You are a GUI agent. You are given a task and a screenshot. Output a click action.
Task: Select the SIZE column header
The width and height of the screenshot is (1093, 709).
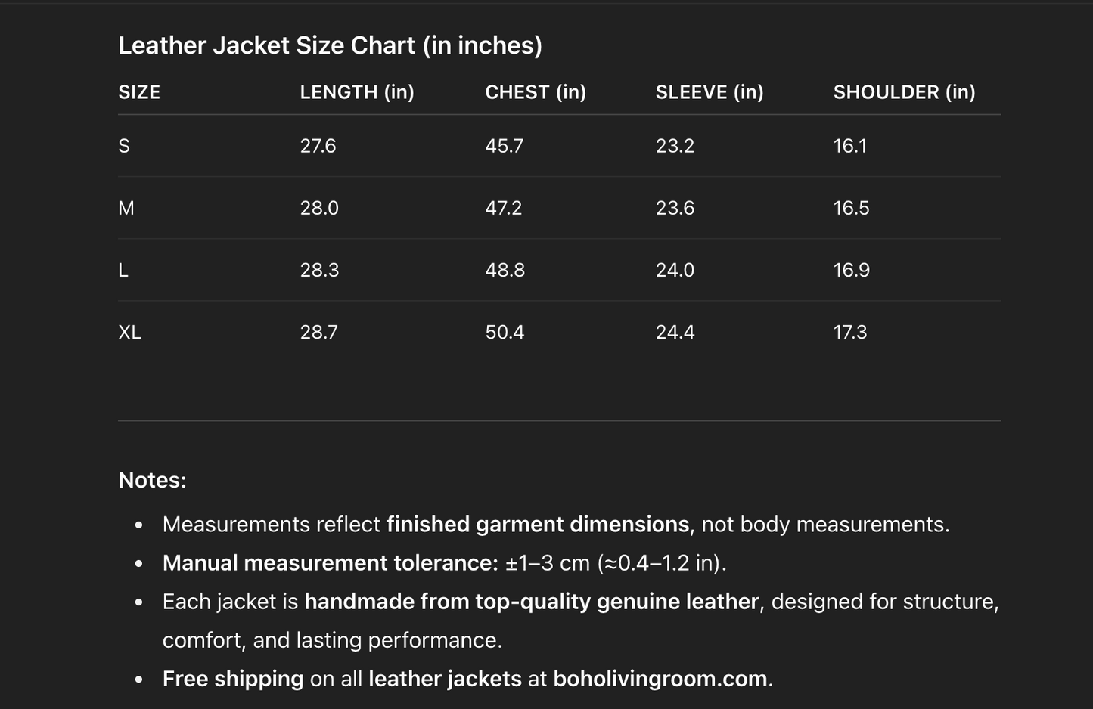pos(139,92)
